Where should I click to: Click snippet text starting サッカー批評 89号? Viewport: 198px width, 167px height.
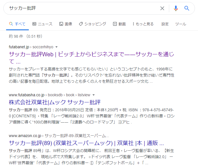pyautogui.click(x=91, y=157)
